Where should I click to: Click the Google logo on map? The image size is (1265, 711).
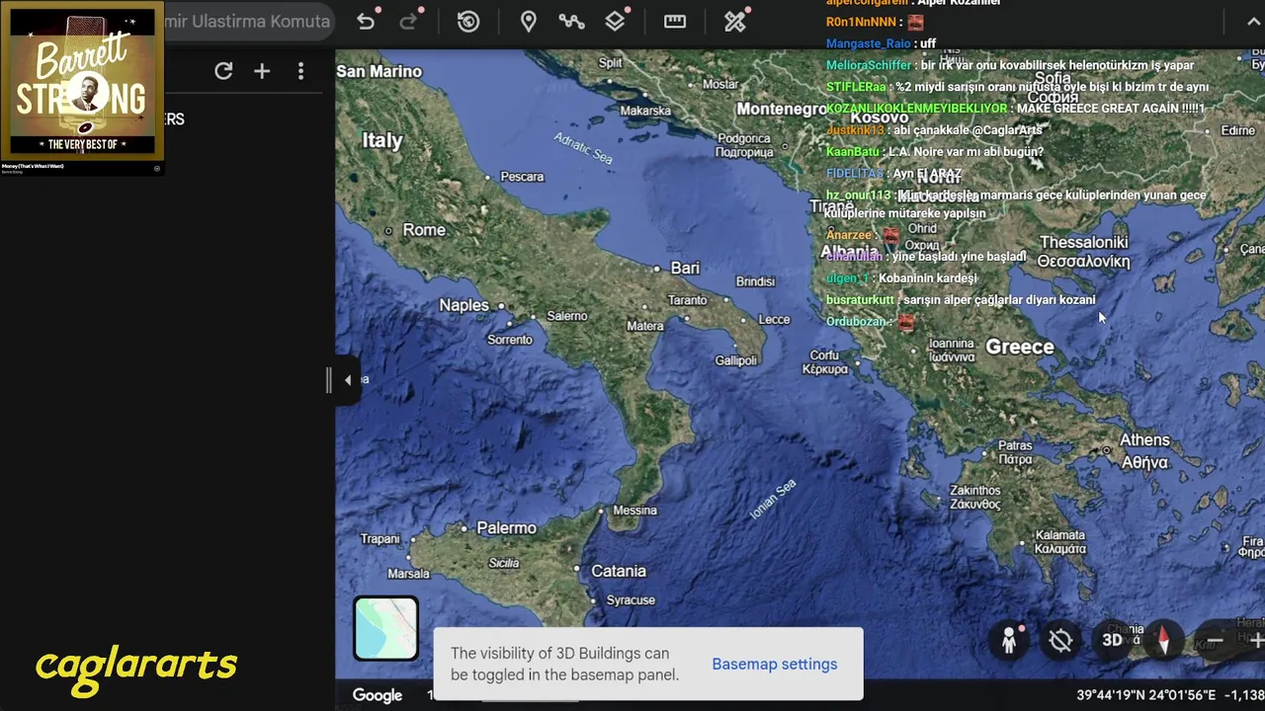(x=378, y=695)
